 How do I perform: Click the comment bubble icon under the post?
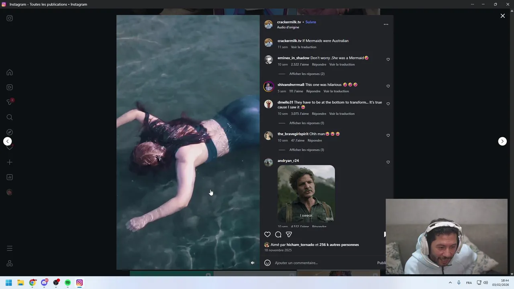(278, 234)
